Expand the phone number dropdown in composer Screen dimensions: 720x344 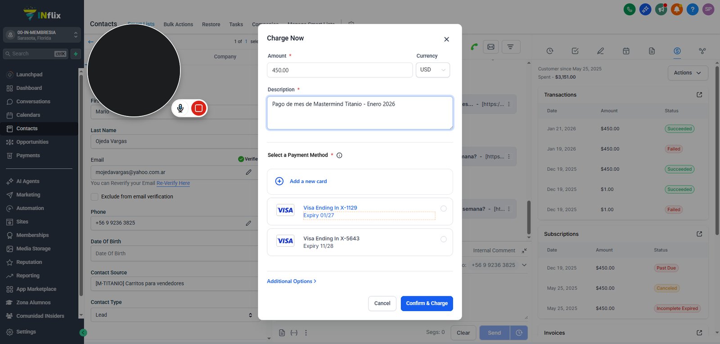(x=524, y=265)
